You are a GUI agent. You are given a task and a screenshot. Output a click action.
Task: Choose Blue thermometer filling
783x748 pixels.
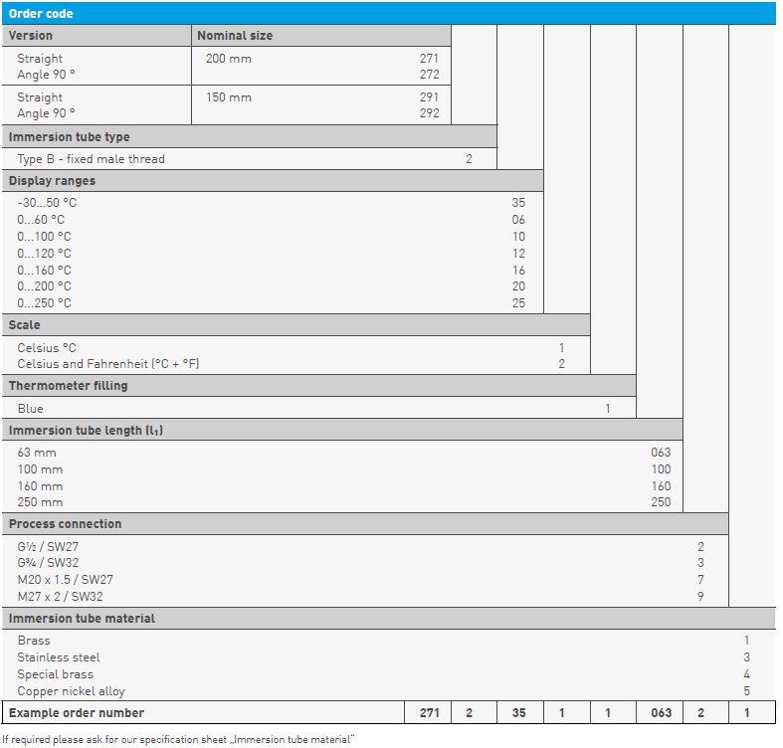click(x=31, y=409)
